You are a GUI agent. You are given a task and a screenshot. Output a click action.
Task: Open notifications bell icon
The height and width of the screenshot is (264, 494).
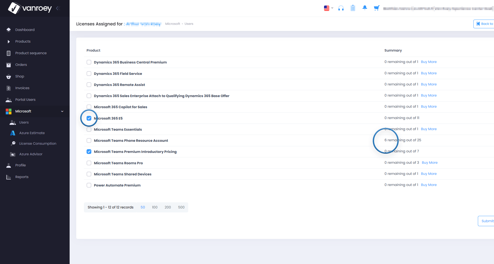[365, 8]
